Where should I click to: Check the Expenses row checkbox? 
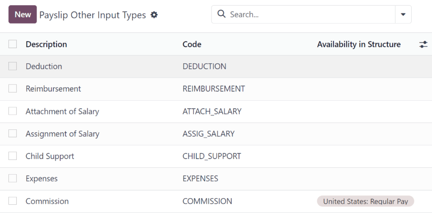point(13,178)
